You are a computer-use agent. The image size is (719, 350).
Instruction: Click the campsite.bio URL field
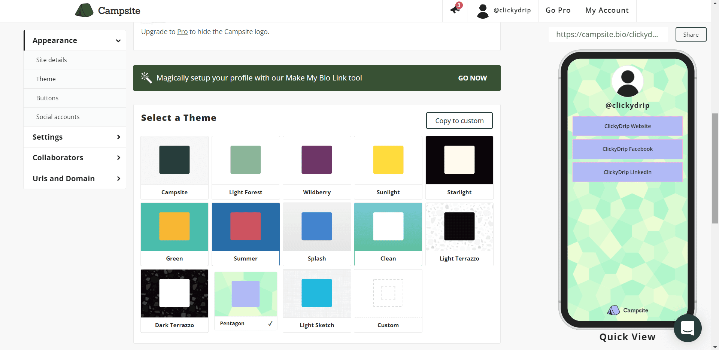608,34
